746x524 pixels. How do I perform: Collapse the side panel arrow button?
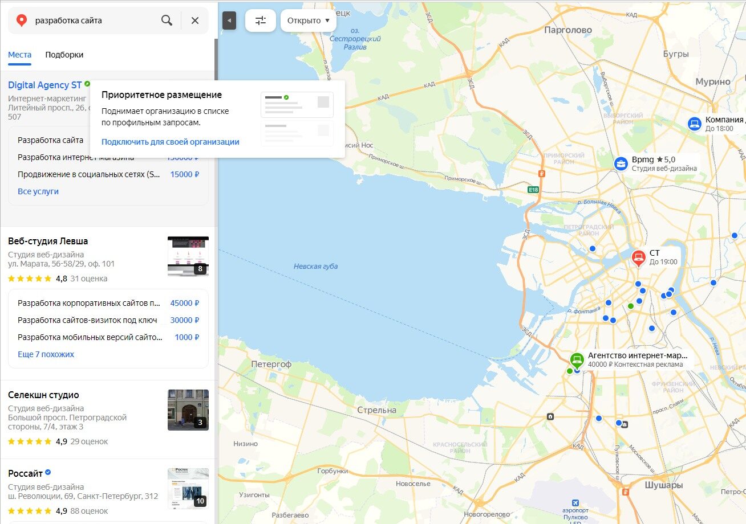pos(229,21)
